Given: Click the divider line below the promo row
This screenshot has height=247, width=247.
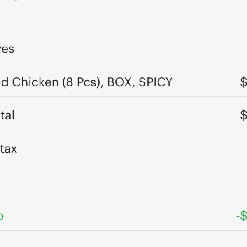Looking at the screenshot, I should [x=123, y=230].
